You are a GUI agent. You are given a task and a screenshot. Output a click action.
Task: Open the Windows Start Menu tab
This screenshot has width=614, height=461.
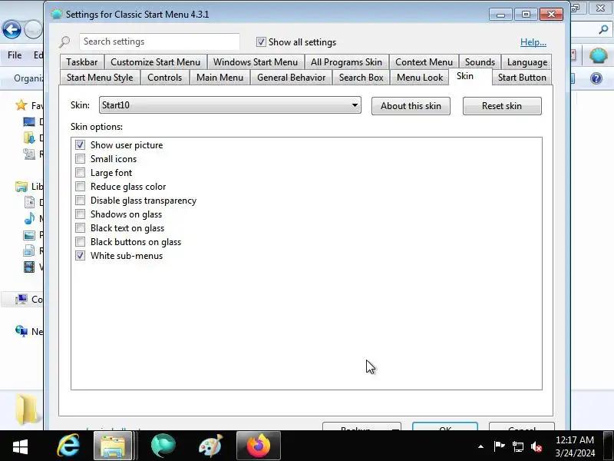(256, 62)
